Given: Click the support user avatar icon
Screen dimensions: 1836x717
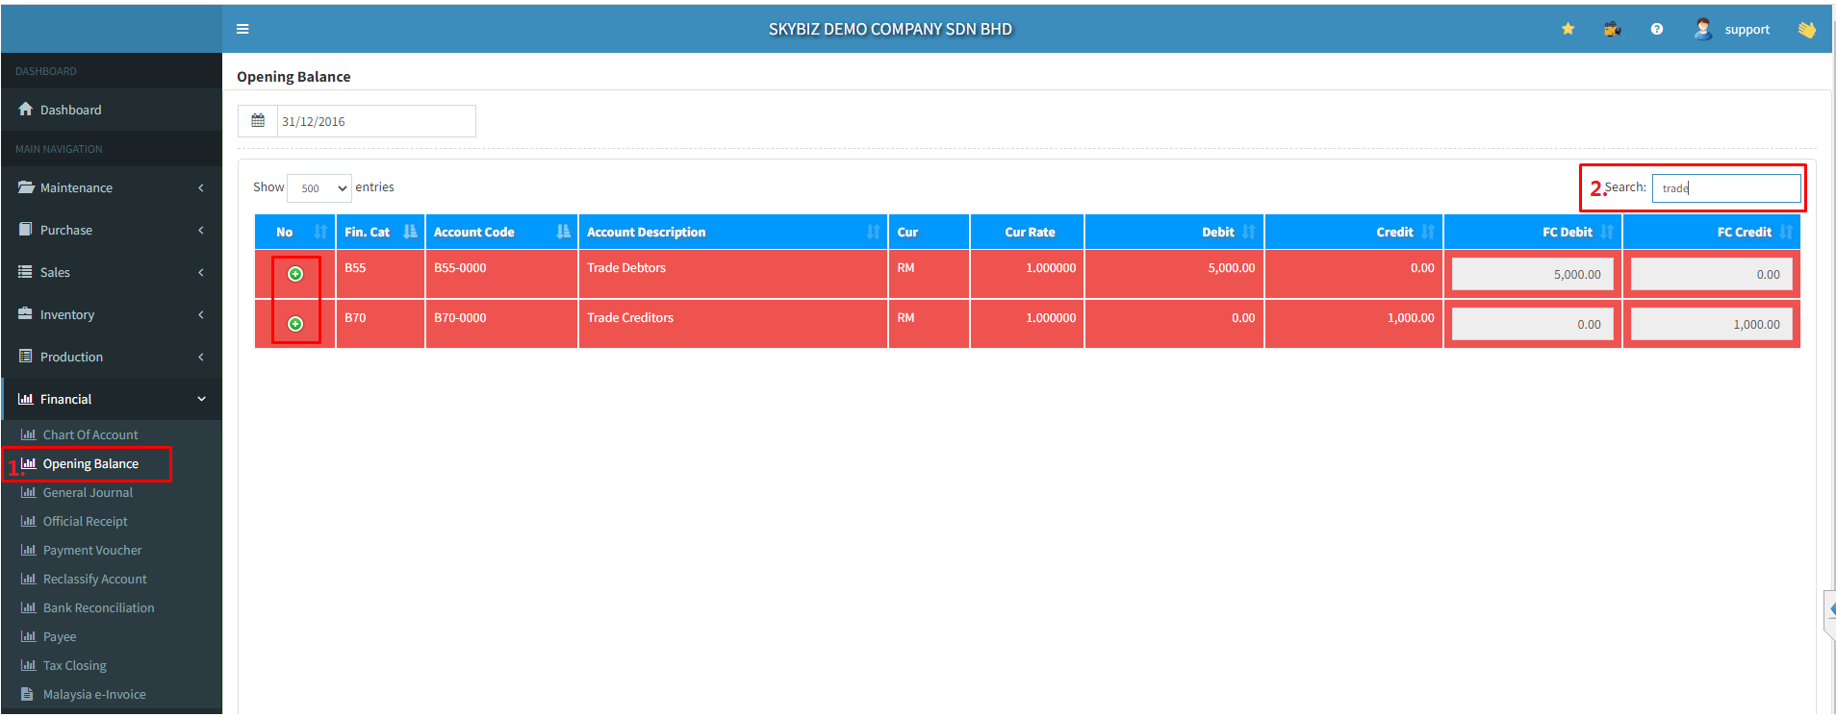Looking at the screenshot, I should point(1702,29).
